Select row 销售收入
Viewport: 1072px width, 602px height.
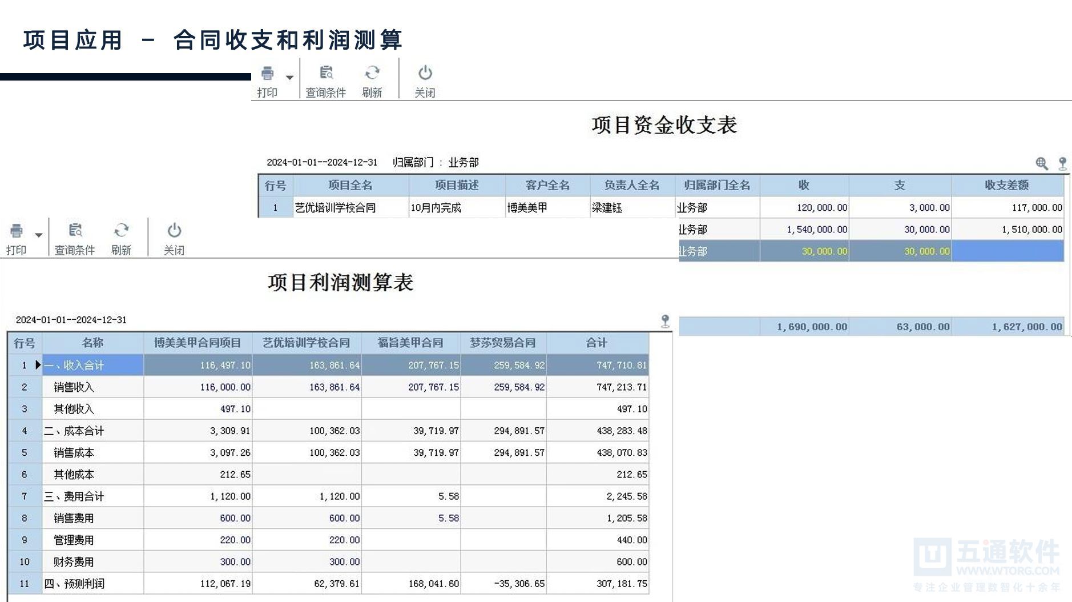[329, 387]
